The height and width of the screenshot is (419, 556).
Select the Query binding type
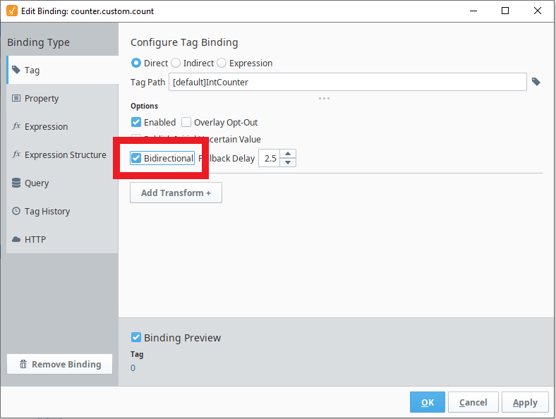tap(62, 183)
